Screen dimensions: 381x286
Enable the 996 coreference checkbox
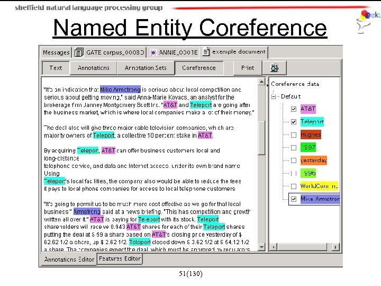pos(294,173)
